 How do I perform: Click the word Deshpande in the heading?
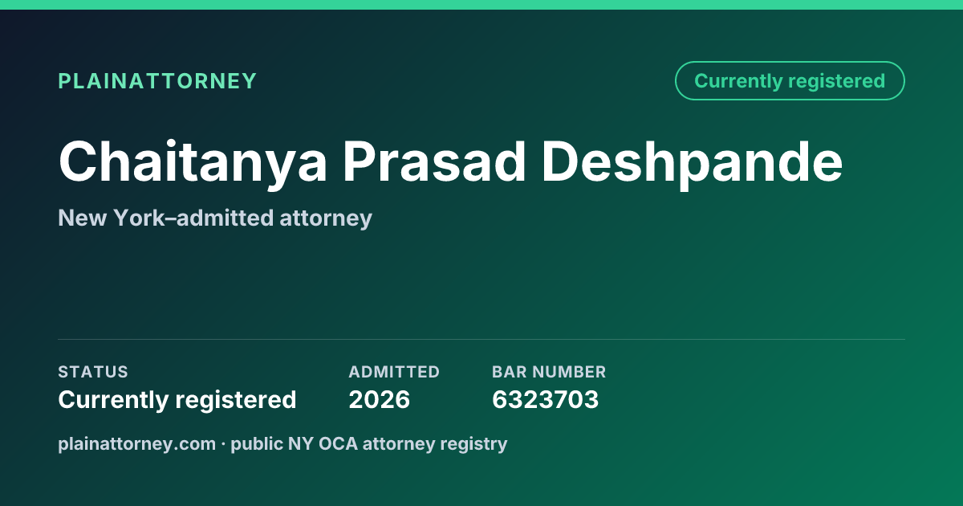692,163
